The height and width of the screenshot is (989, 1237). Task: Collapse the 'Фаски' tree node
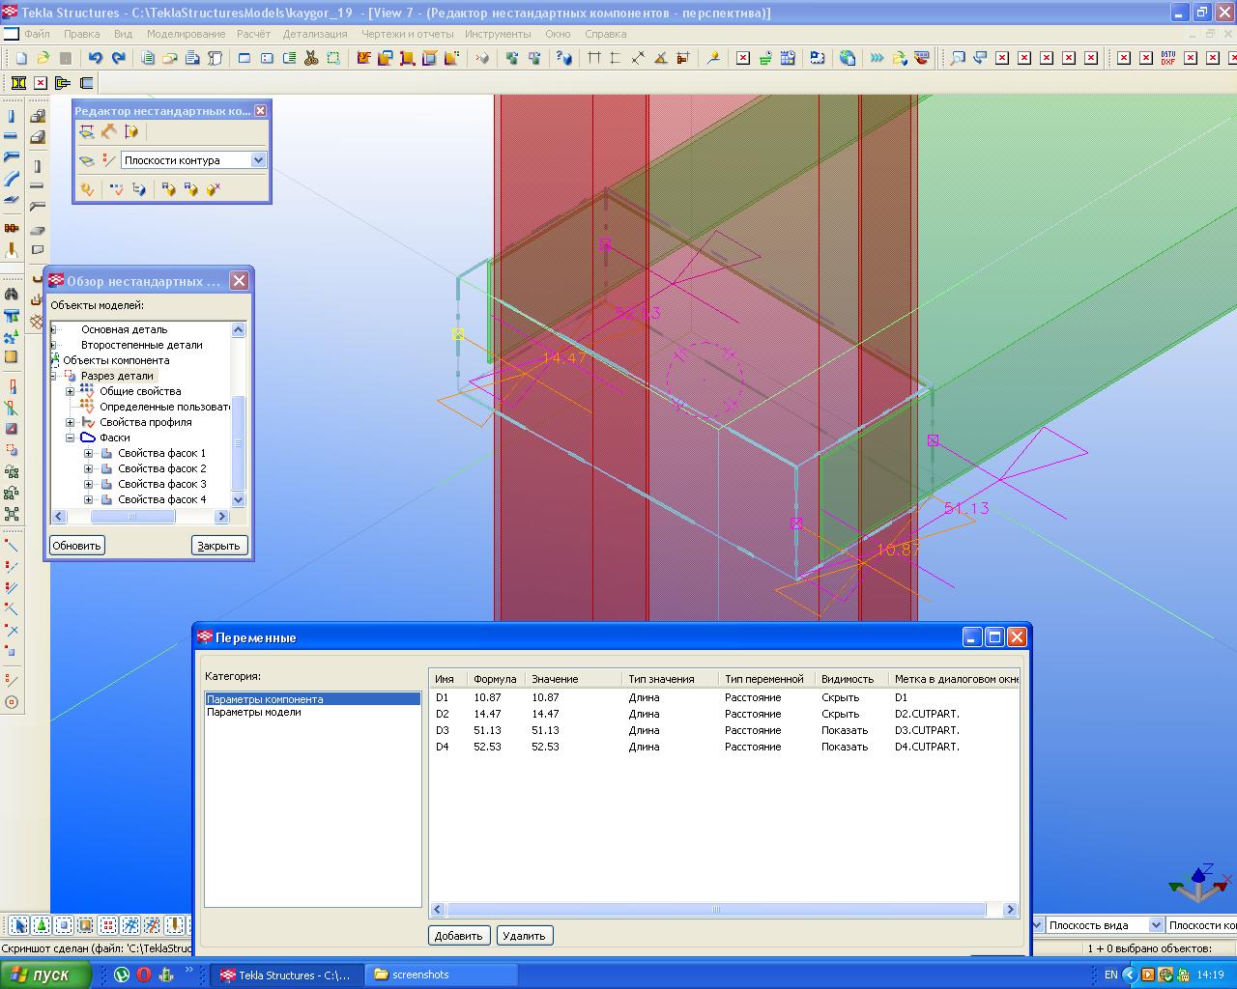(71, 438)
